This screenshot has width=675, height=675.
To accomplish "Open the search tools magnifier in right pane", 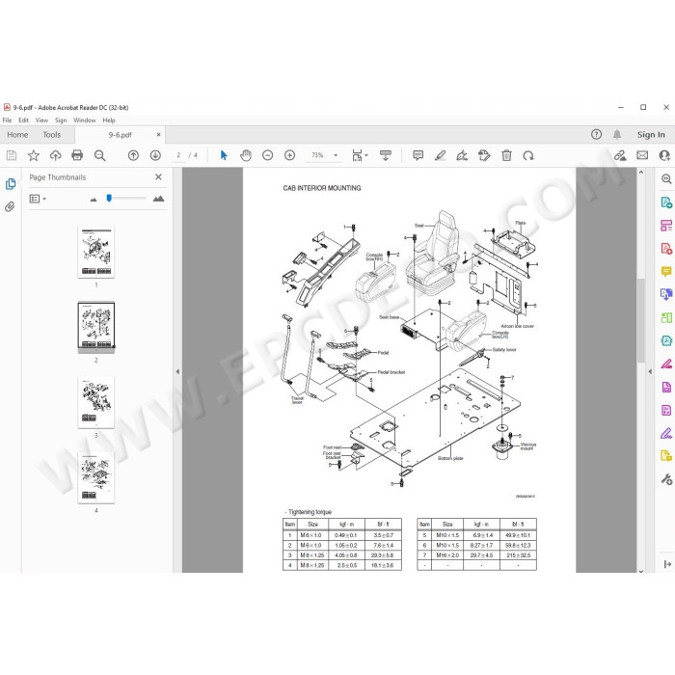I will coord(666,179).
